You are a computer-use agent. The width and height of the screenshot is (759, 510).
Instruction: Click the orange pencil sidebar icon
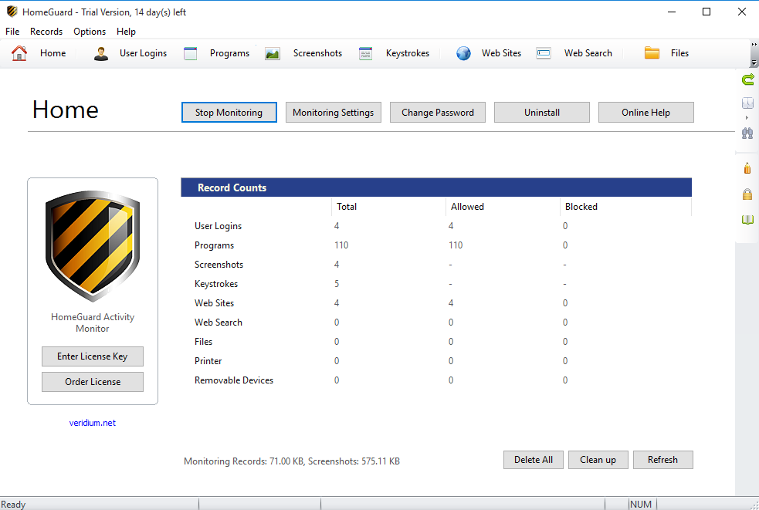pos(747,168)
